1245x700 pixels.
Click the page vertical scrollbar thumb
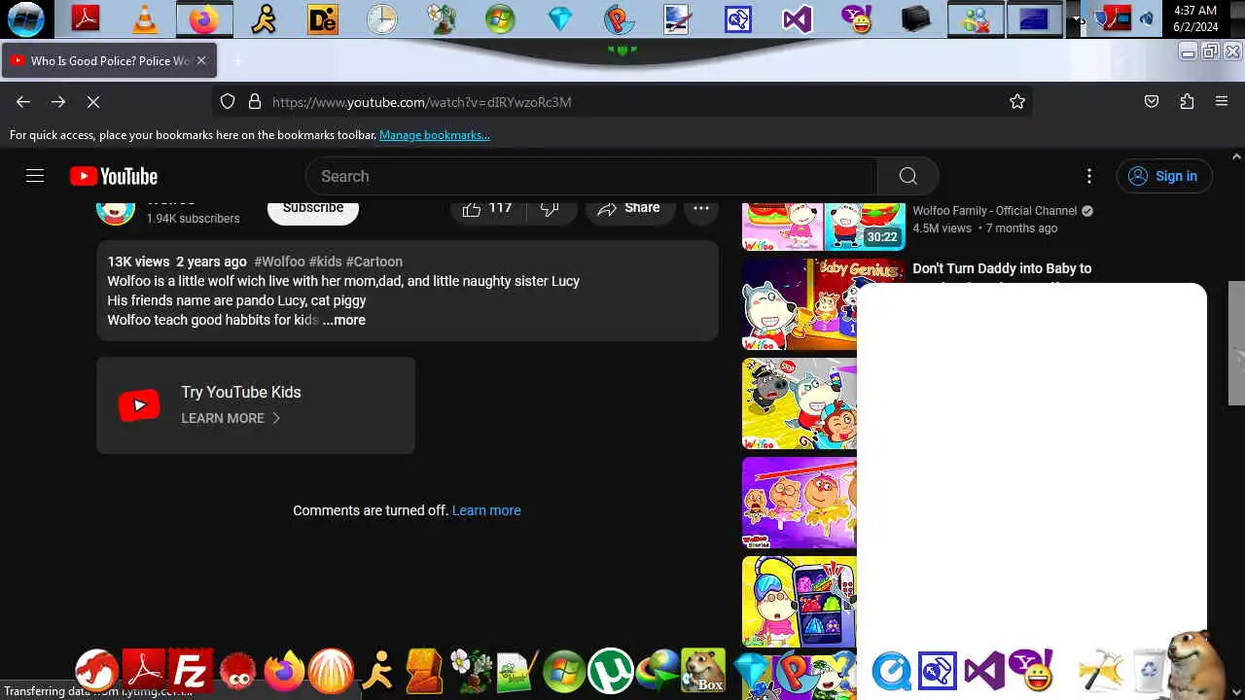coord(1236,345)
